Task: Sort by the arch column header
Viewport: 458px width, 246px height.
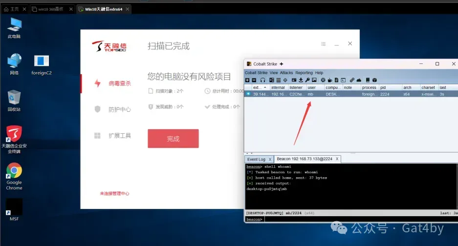Action: [411, 87]
